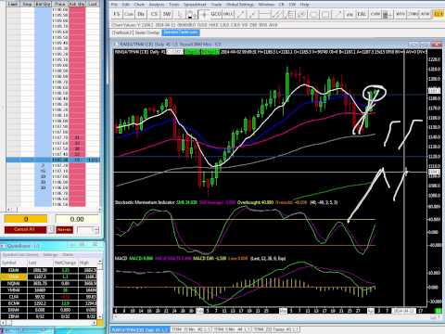Click the input box in the chart header

coord(175,52)
